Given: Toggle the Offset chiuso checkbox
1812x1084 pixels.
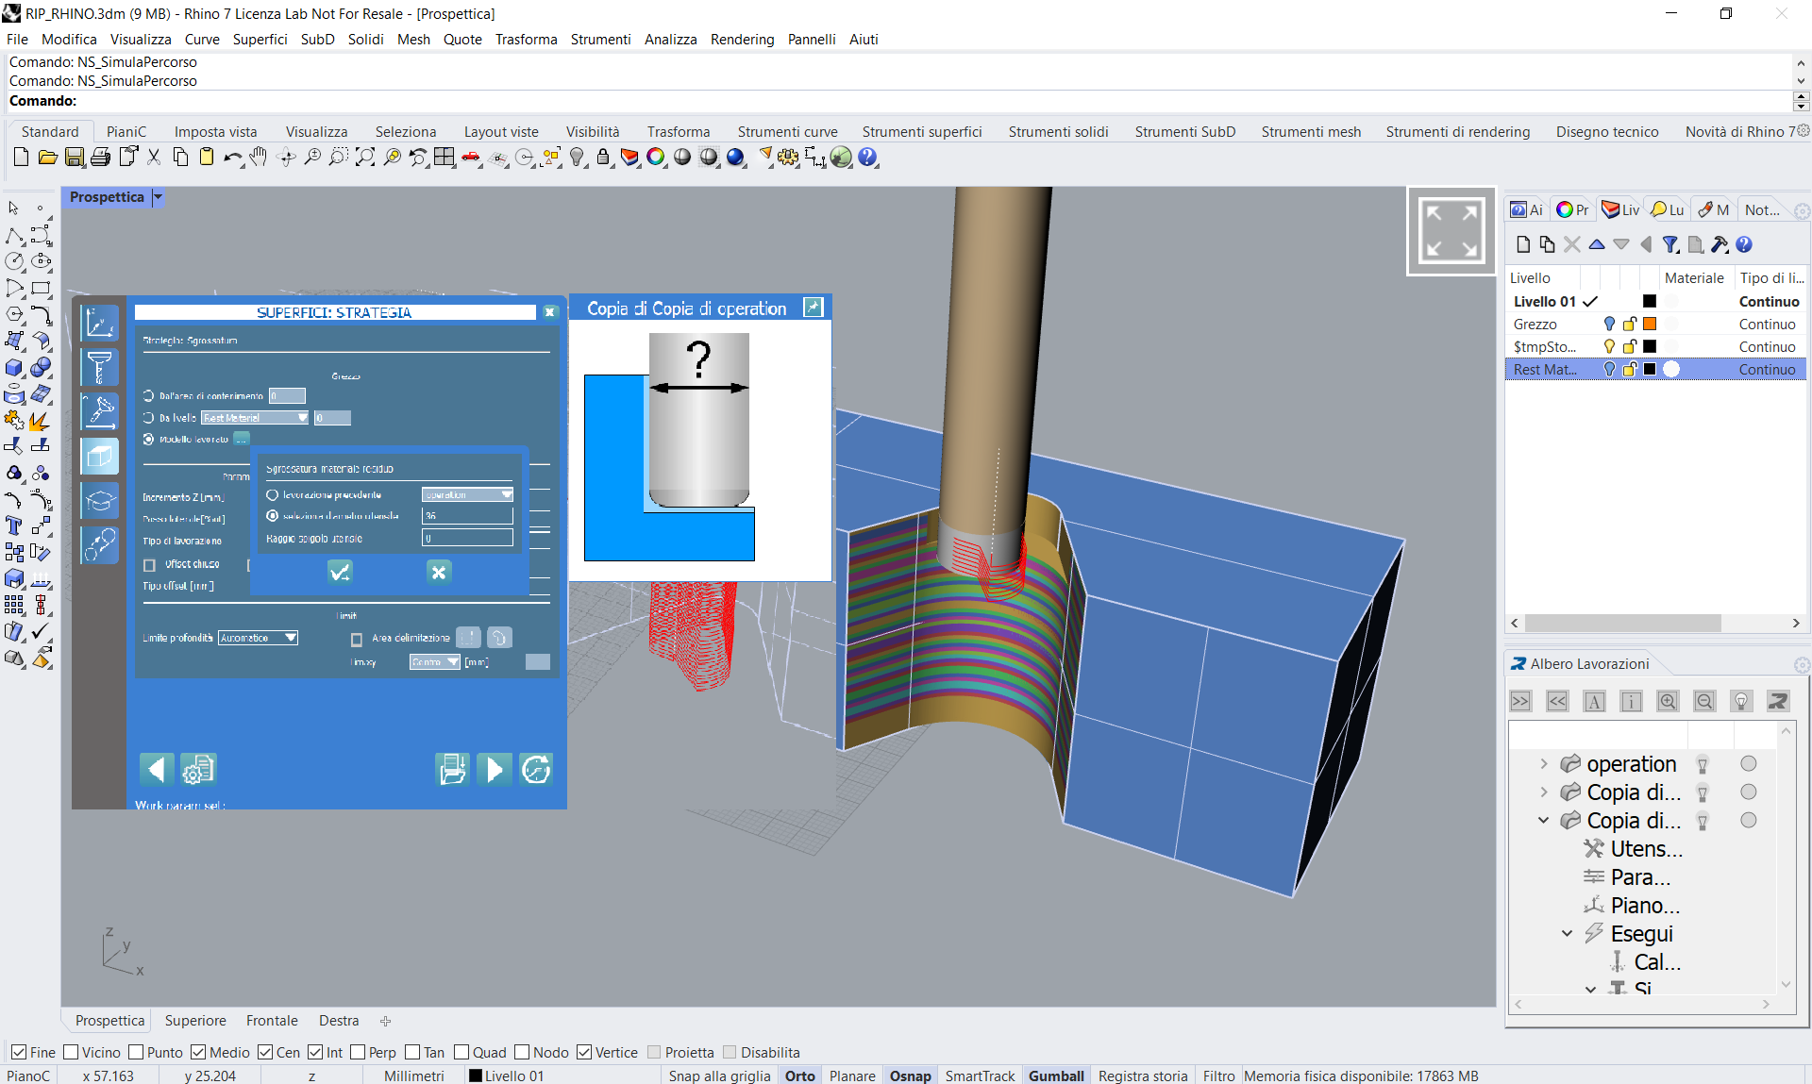Looking at the screenshot, I should [x=149, y=564].
